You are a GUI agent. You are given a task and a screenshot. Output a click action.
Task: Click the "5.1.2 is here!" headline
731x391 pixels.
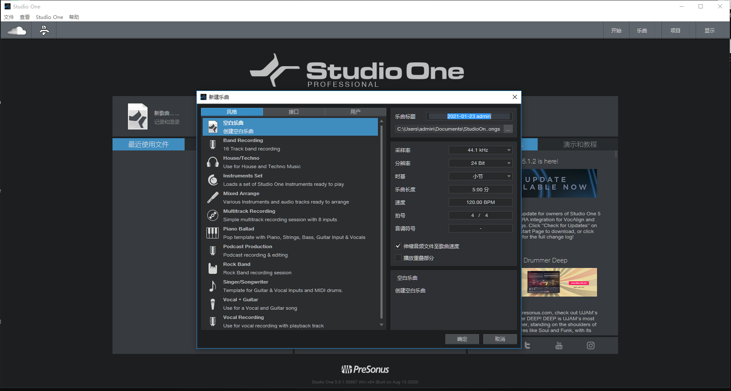(540, 161)
